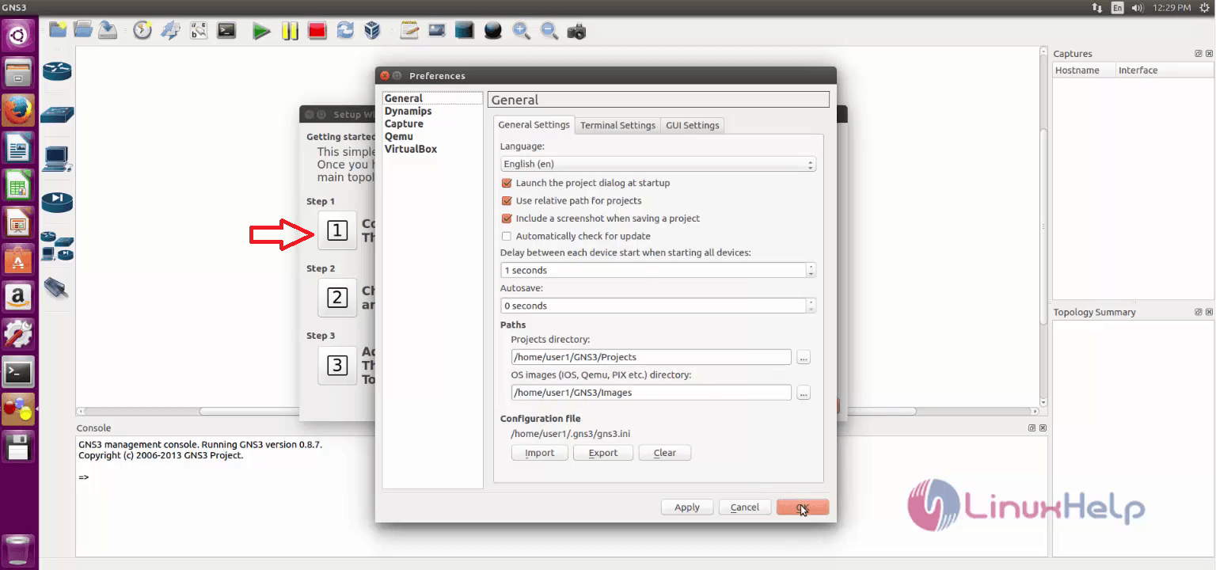The image size is (1216, 570).
Task: Enable Automatically check for update
Action: (507, 236)
